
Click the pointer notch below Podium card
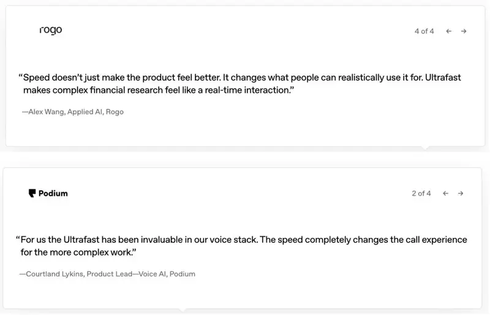[183, 310]
